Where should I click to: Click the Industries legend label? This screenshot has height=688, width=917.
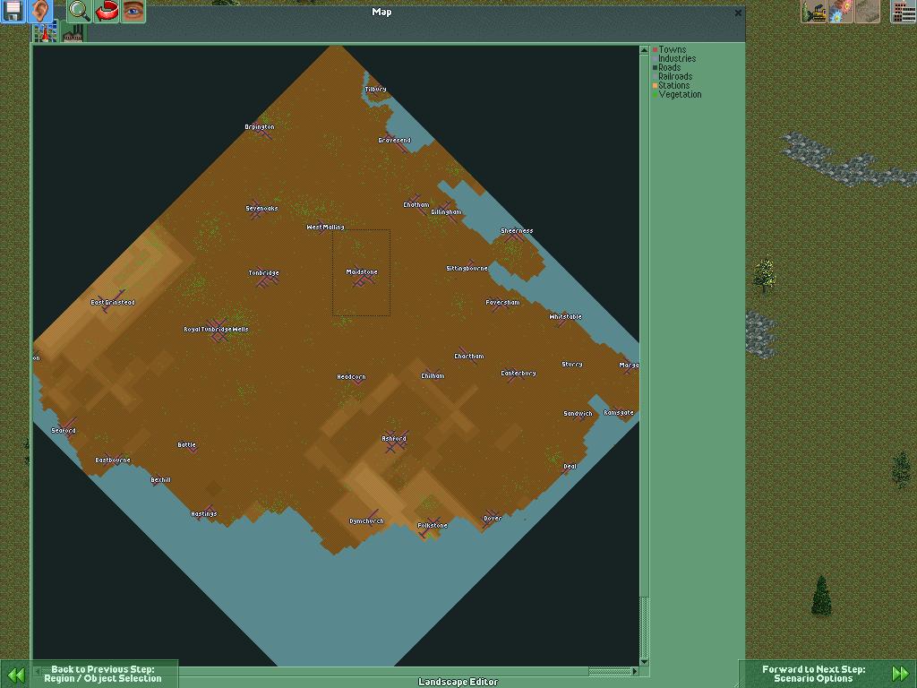pos(677,58)
